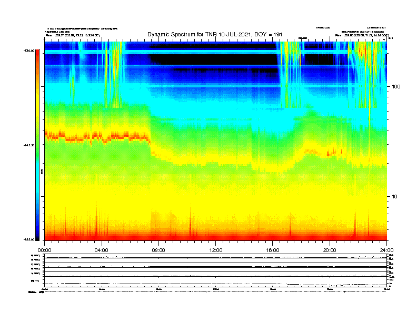Screen dimensions: 417x322
Task: Select the 24:00 time axis label
Action: point(386,250)
